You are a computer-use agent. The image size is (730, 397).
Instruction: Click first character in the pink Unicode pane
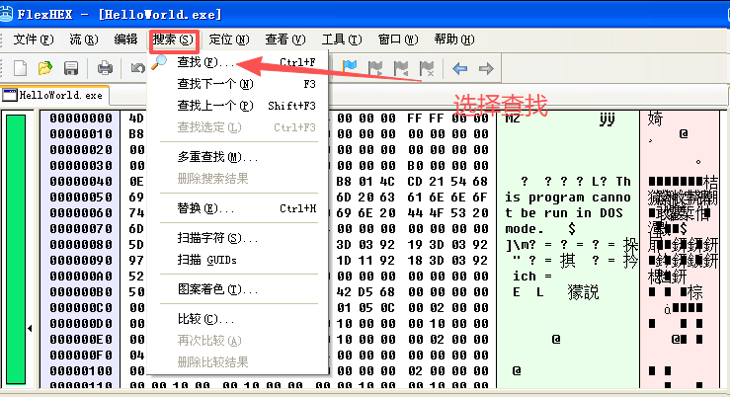coord(655,119)
